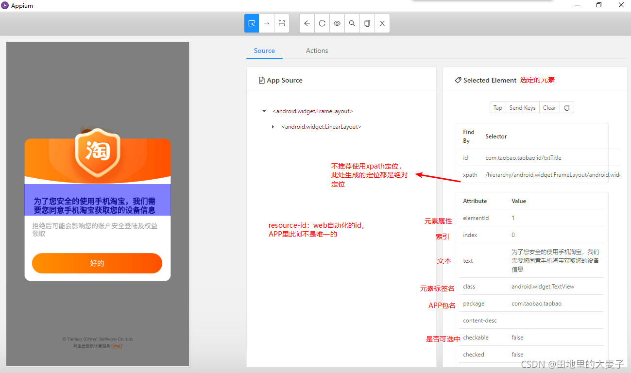Open the search for element icon
Screen dimensions: 631x373
[352, 23]
